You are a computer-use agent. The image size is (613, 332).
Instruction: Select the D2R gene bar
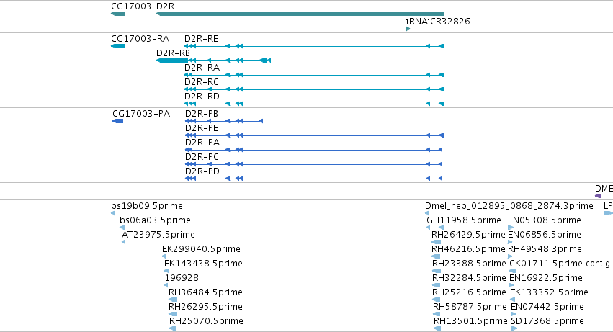pos(300,14)
